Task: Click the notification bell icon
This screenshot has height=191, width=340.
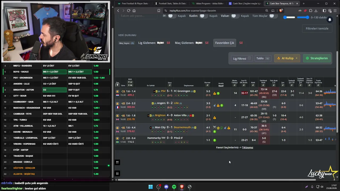Action: coord(330,20)
